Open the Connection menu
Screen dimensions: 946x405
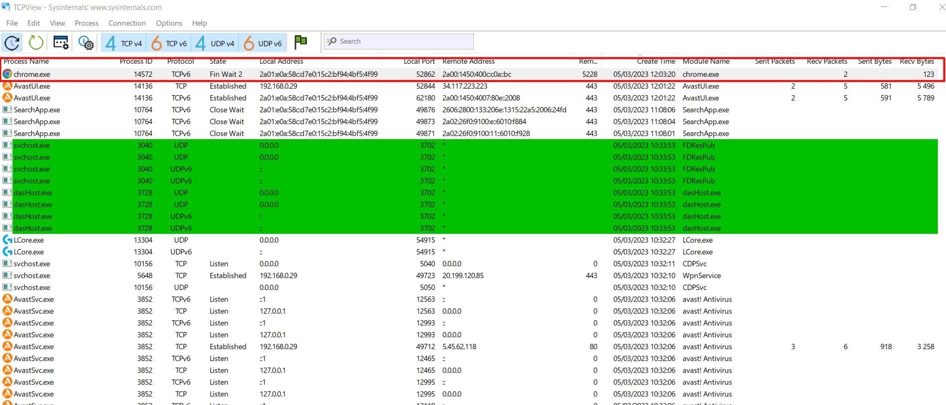click(127, 23)
